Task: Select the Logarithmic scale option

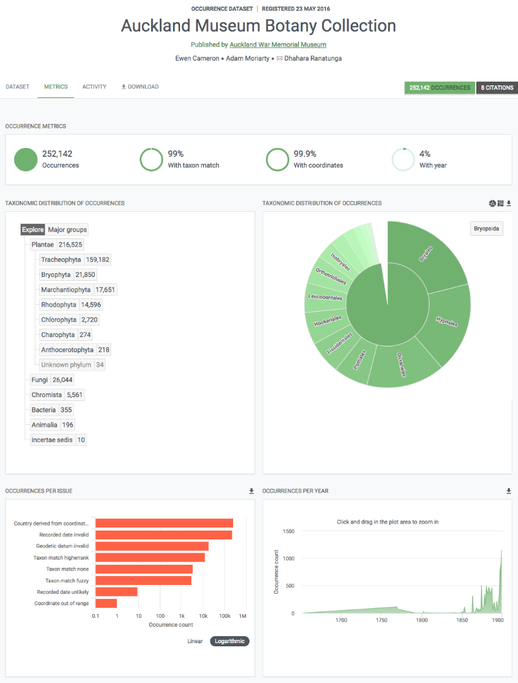Action: (229, 641)
